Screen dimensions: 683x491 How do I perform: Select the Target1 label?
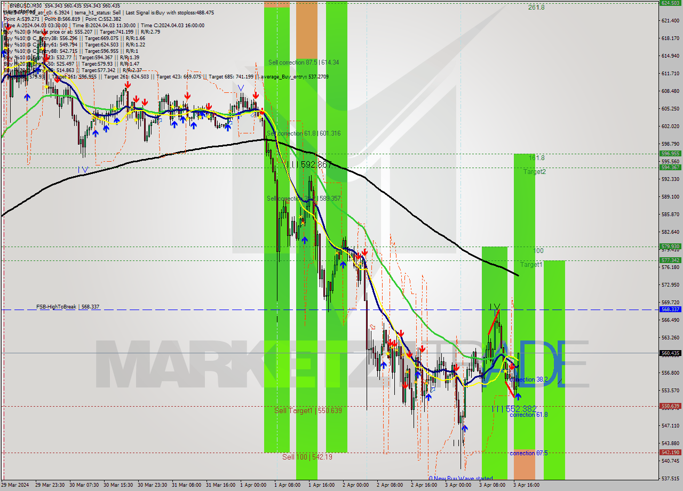[531, 264]
